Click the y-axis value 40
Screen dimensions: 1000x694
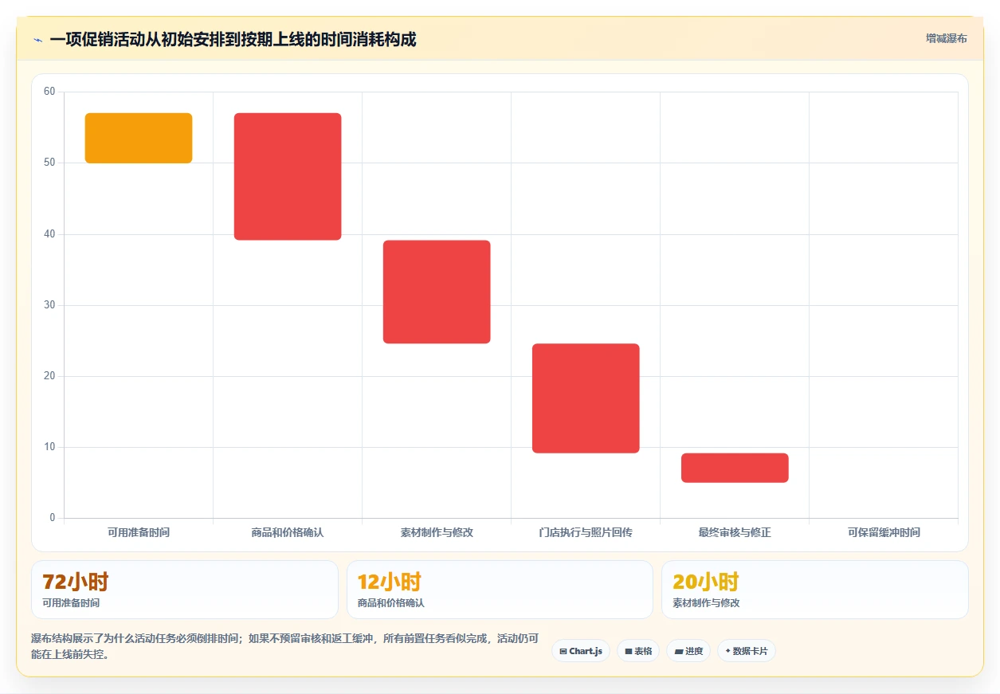49,233
